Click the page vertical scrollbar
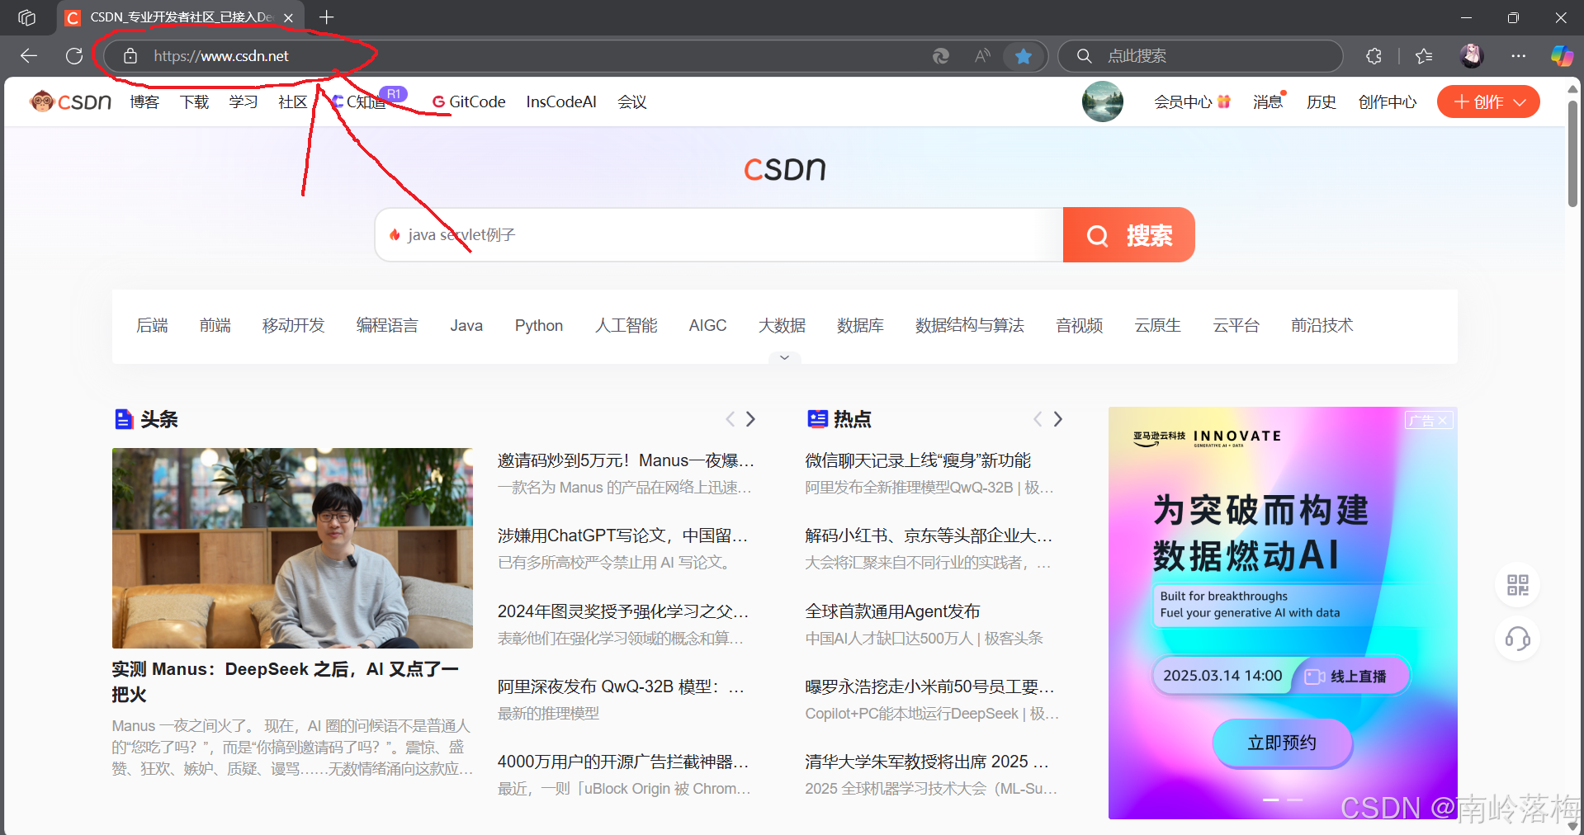The height and width of the screenshot is (835, 1584). [x=1572, y=155]
